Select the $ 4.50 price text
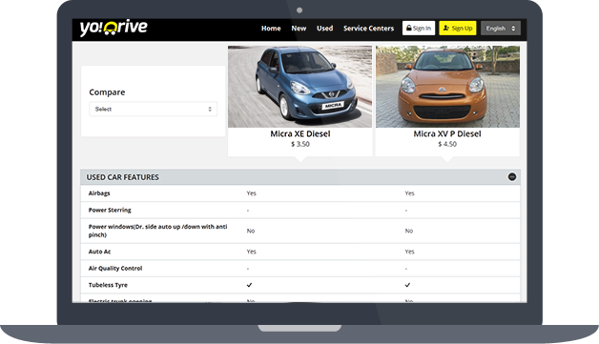599x344 pixels. (447, 144)
